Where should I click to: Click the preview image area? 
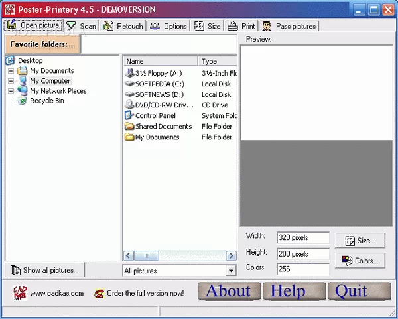tap(316, 136)
